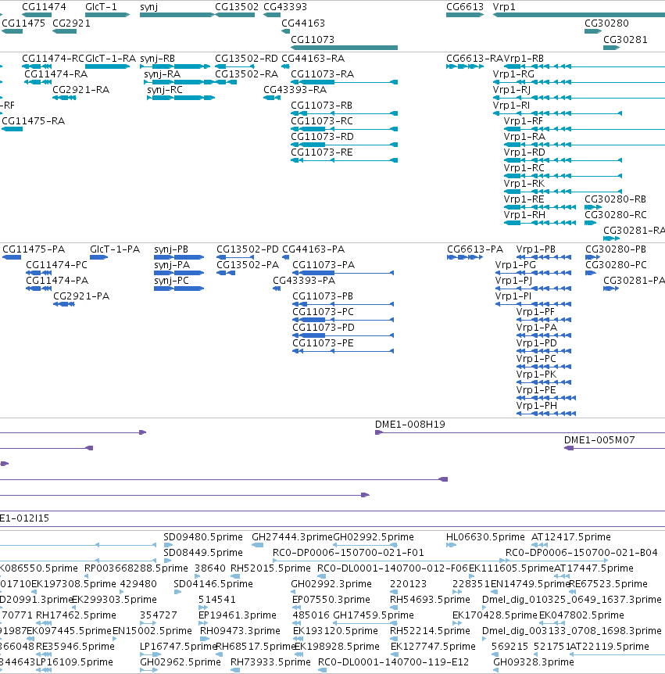The image size is (665, 674).
Task: Select protein Vrp1-PH
Action: point(537,406)
